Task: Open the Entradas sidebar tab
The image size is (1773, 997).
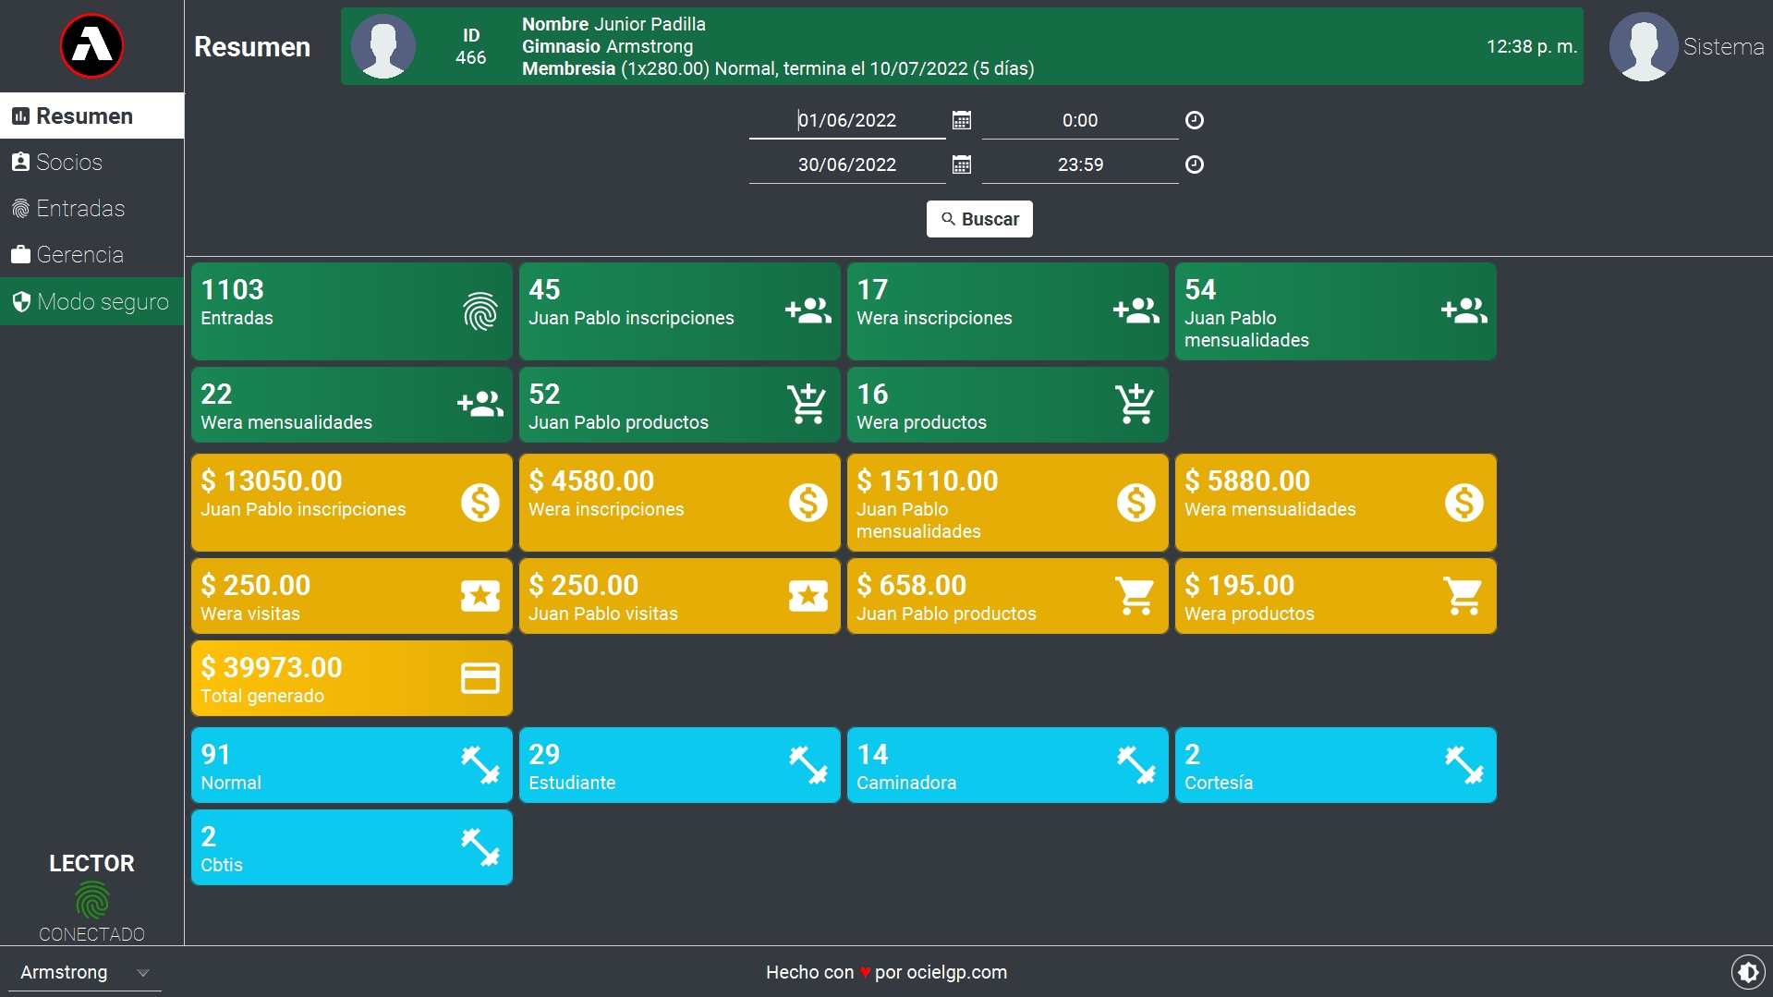Action: tap(91, 208)
